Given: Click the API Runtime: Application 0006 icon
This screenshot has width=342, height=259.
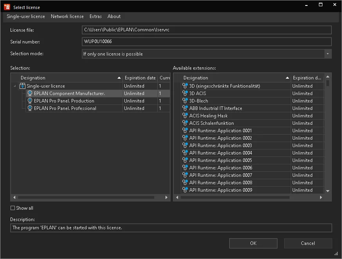Looking at the screenshot, I should pos(185,167).
